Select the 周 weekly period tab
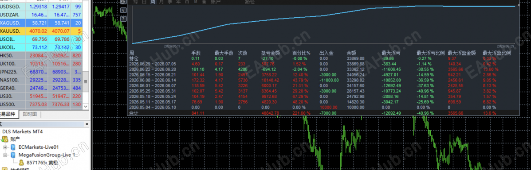Image resolution: width=531 pixels, height=170 pixels. pyautogui.click(x=153, y=2)
